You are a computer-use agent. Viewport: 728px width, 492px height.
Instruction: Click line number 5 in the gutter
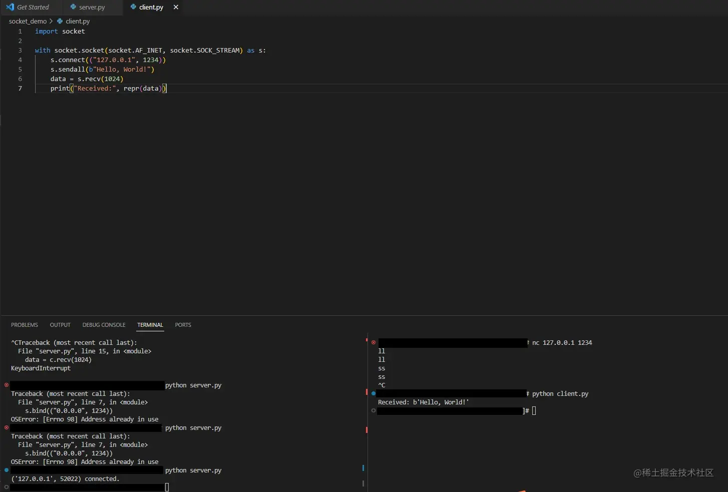(x=20, y=69)
